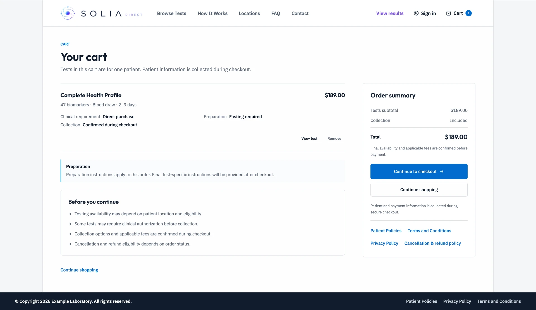
Task: Open Terms and Conditions in order summary
Action: coord(429,231)
